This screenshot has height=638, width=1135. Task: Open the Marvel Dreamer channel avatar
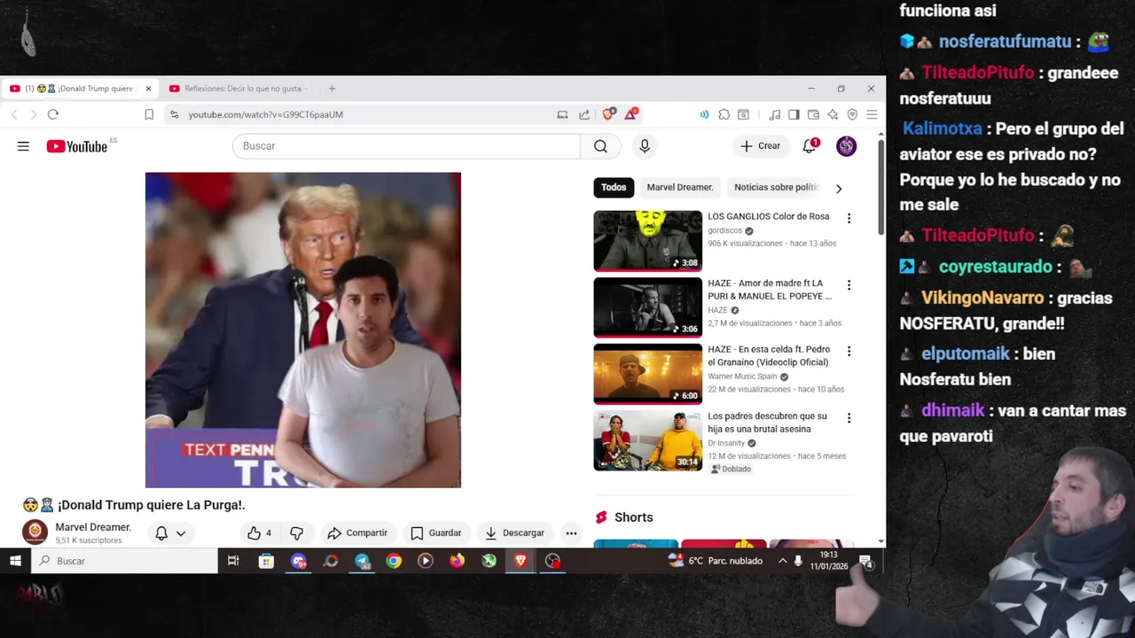[x=35, y=532]
